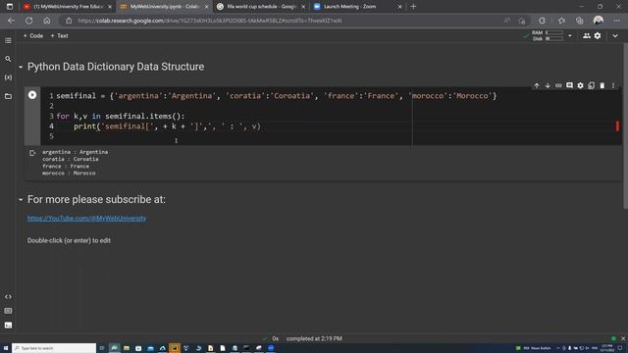Move cell up with arrow icon

coord(537,85)
